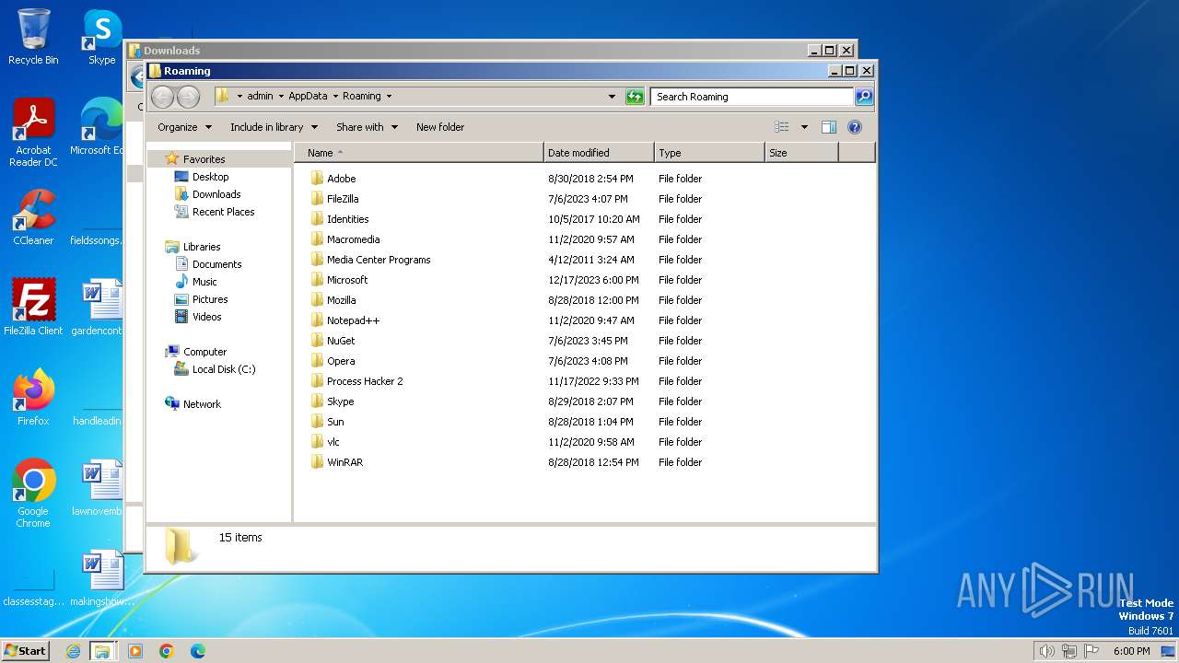Sort by Type column header
The height and width of the screenshot is (663, 1179).
click(x=709, y=153)
